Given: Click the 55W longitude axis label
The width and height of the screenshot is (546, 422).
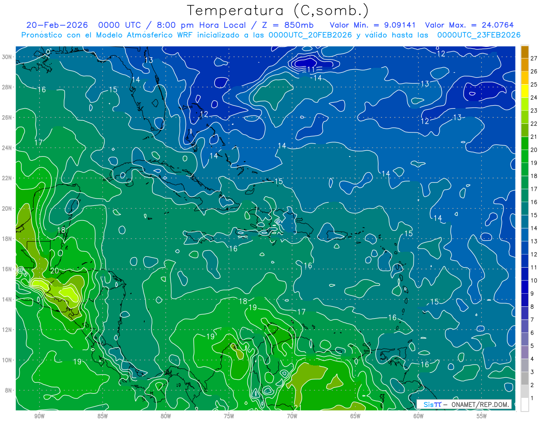Looking at the screenshot, I should [x=482, y=416].
